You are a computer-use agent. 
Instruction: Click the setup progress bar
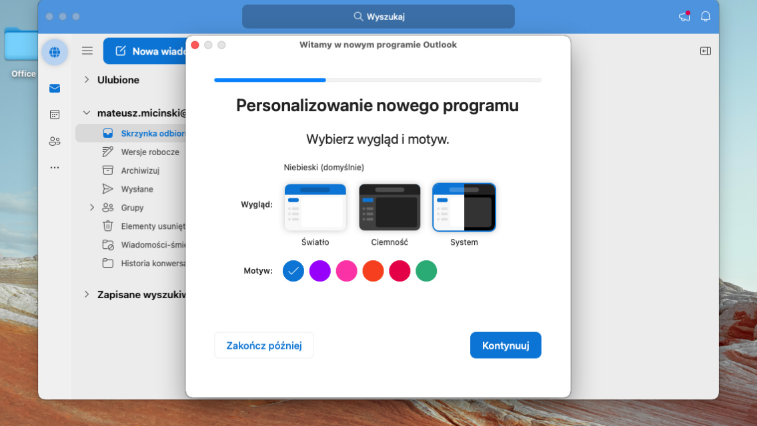(x=377, y=80)
